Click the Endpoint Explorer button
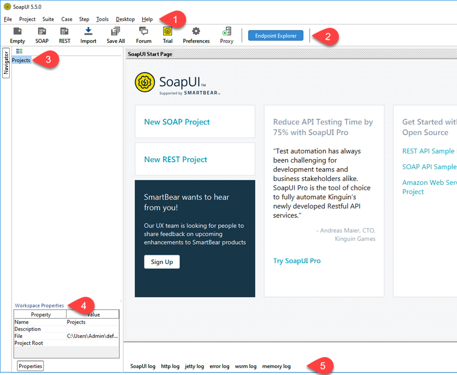The height and width of the screenshot is (375, 457). pos(276,35)
